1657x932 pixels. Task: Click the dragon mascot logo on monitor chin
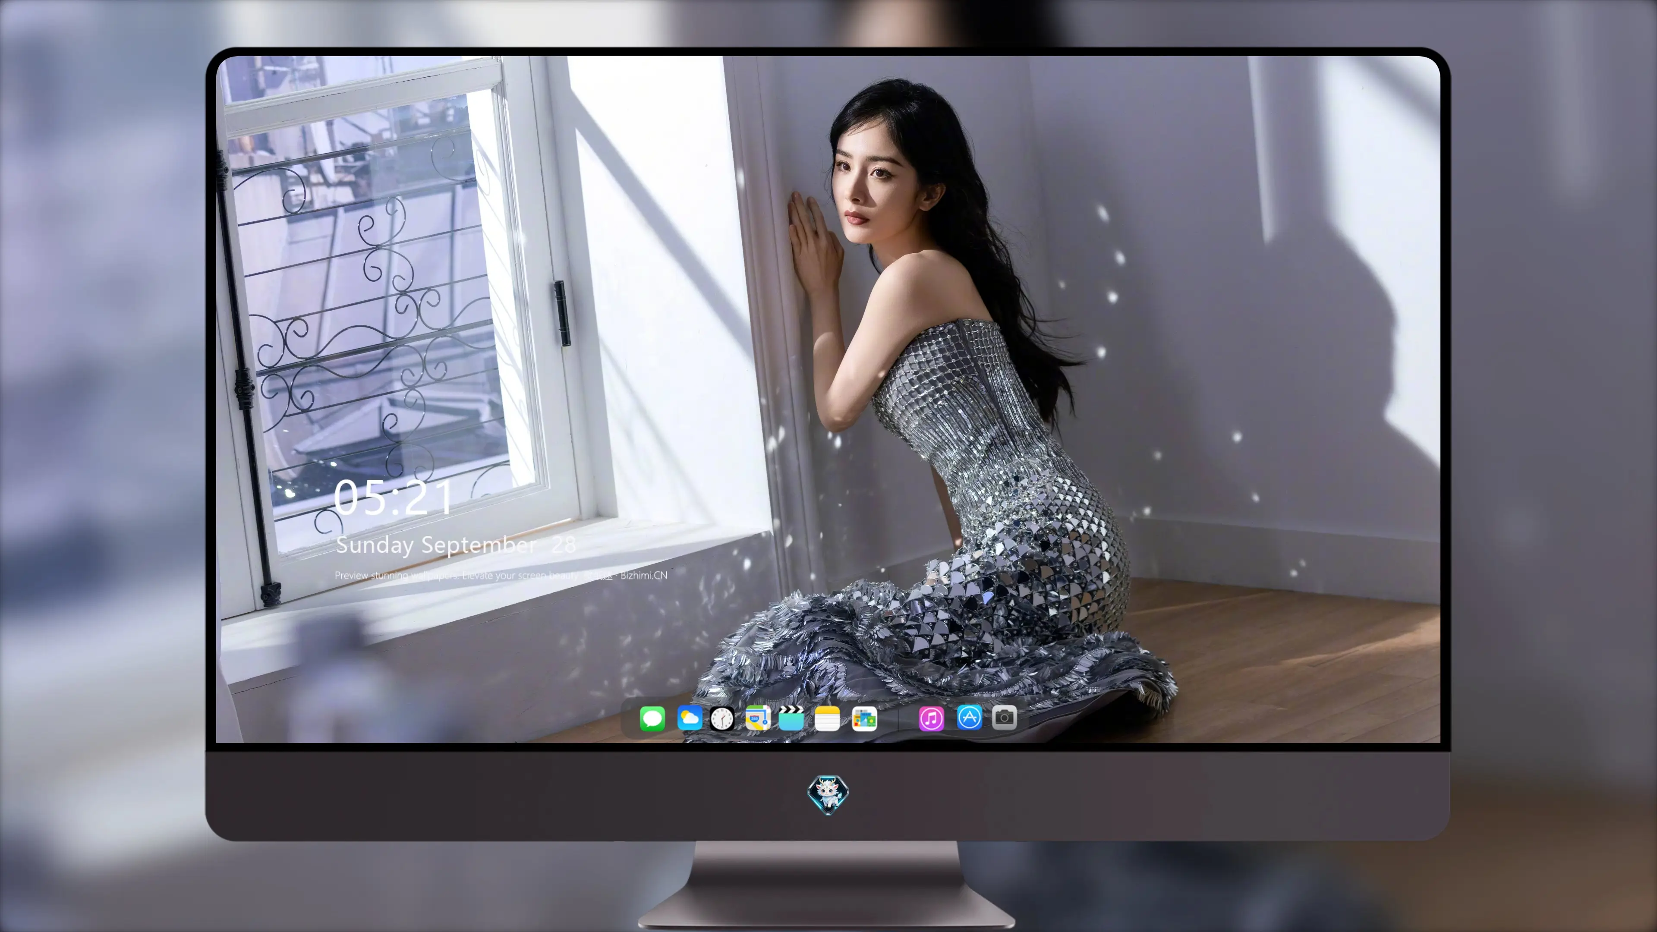point(828,794)
